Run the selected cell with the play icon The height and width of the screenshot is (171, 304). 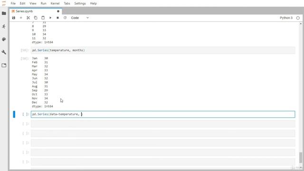coord(50,18)
